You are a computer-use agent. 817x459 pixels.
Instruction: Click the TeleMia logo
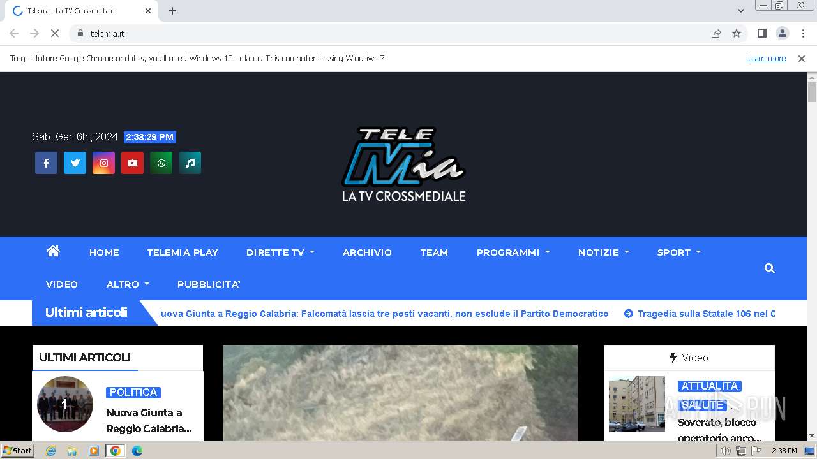[x=403, y=164]
